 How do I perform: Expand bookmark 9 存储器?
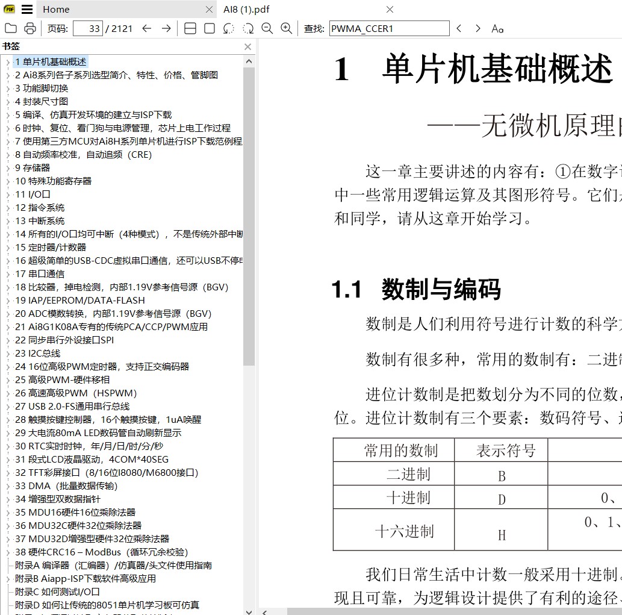(8, 168)
